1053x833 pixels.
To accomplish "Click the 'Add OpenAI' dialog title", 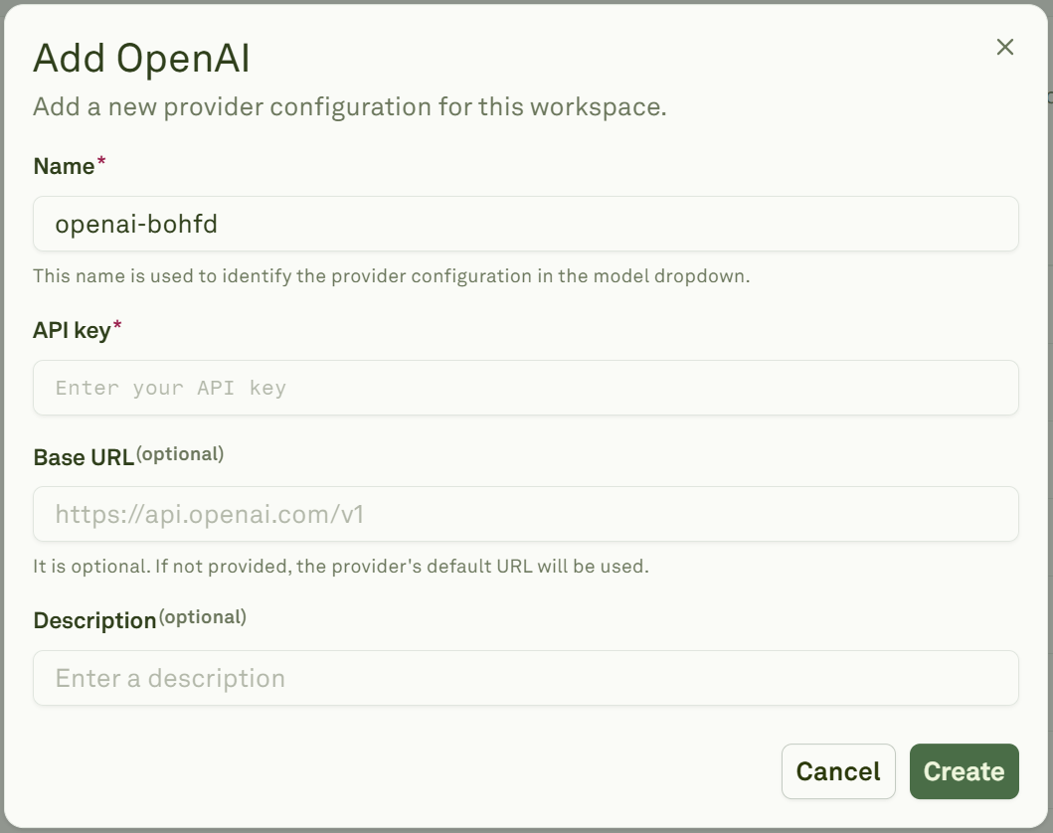I will coord(142,58).
